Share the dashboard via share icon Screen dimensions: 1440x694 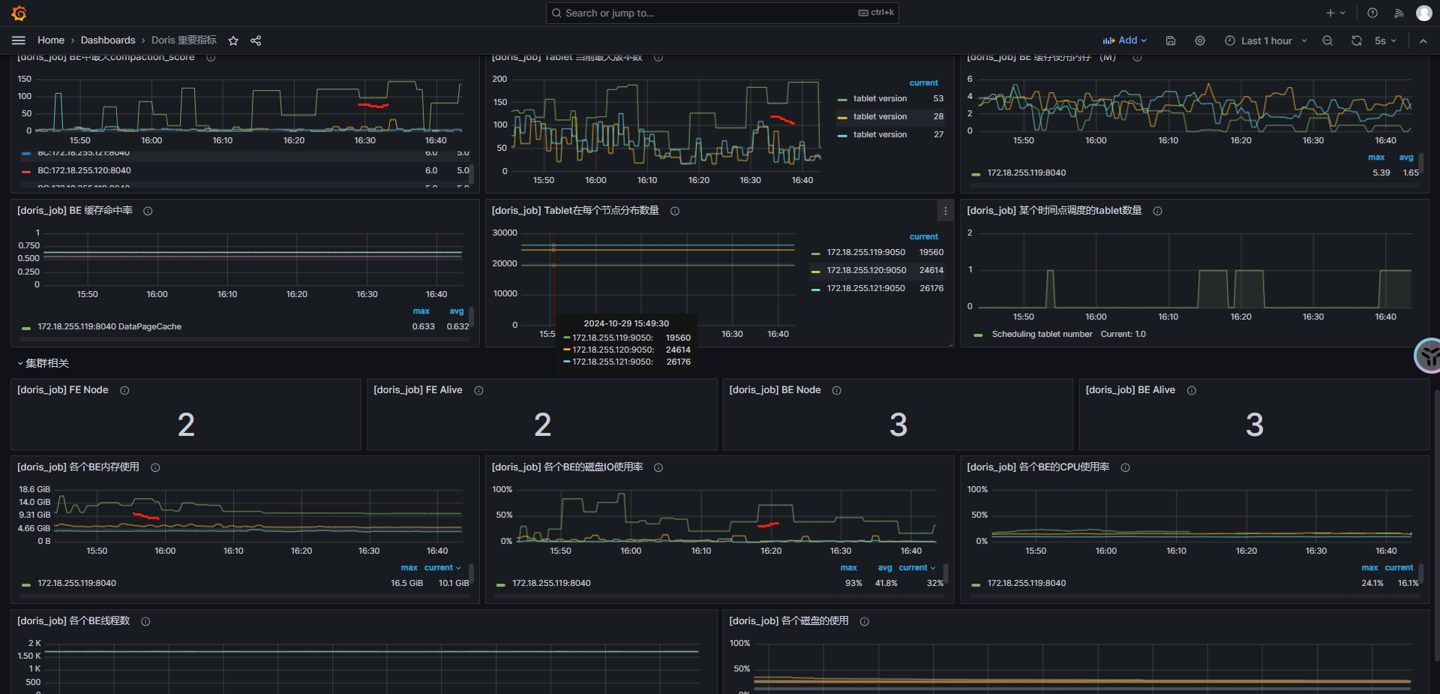coord(256,41)
